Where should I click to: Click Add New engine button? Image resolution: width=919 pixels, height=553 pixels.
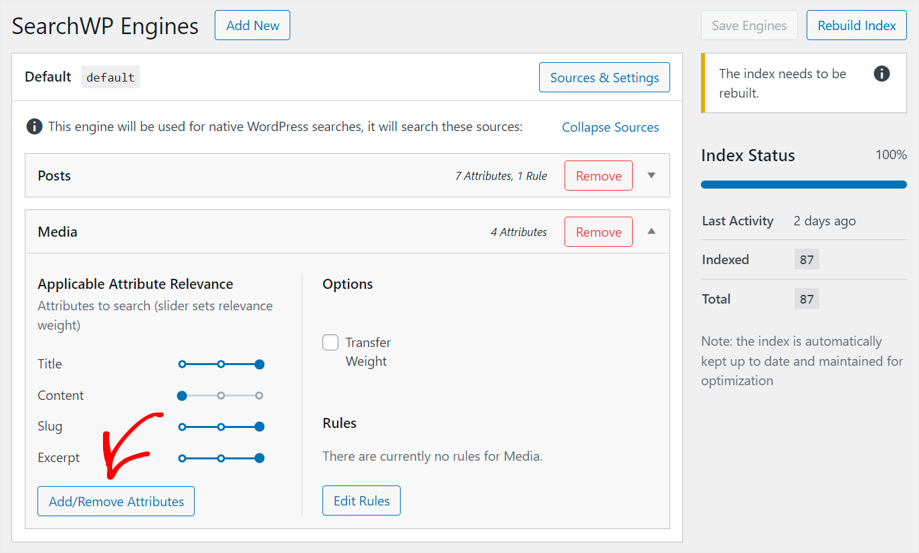tap(252, 25)
